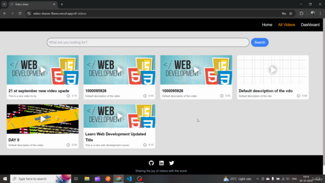Open Dashboard from navigation bar
The image size is (325, 183).
click(310, 25)
